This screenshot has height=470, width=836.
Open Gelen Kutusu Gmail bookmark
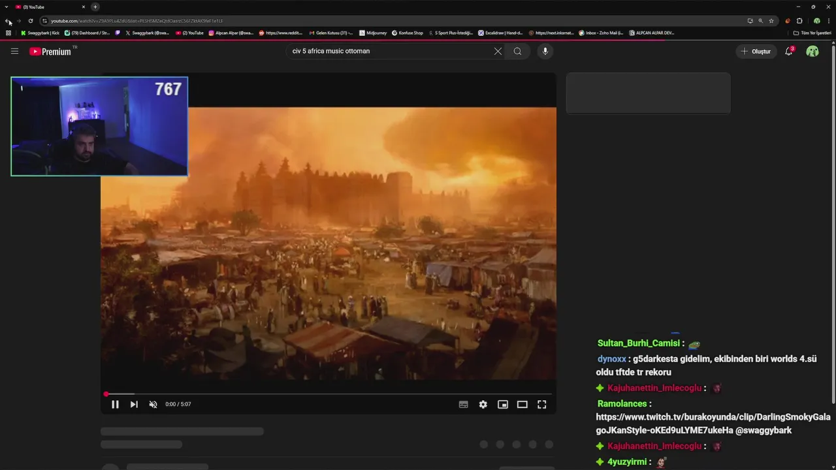(x=331, y=33)
